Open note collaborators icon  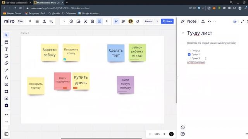pyautogui.click(x=235, y=21)
